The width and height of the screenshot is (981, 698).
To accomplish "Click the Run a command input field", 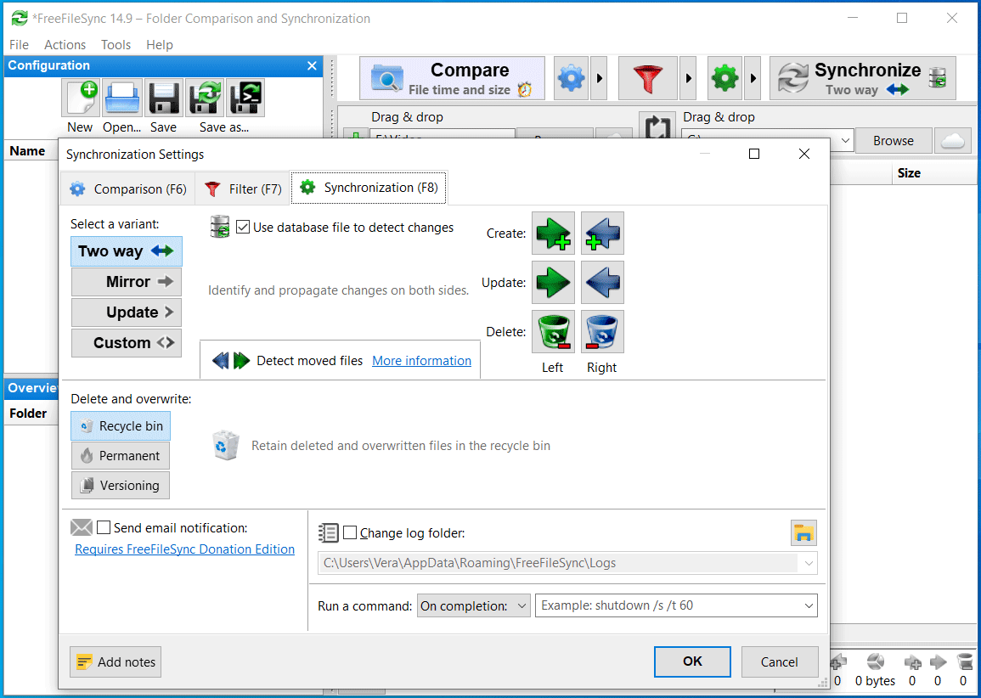I will (676, 605).
